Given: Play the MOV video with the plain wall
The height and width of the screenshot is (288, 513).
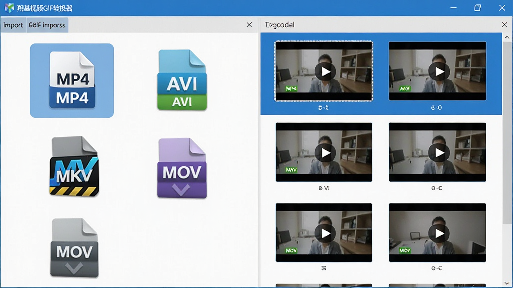Looking at the screenshot, I should coord(439,233).
